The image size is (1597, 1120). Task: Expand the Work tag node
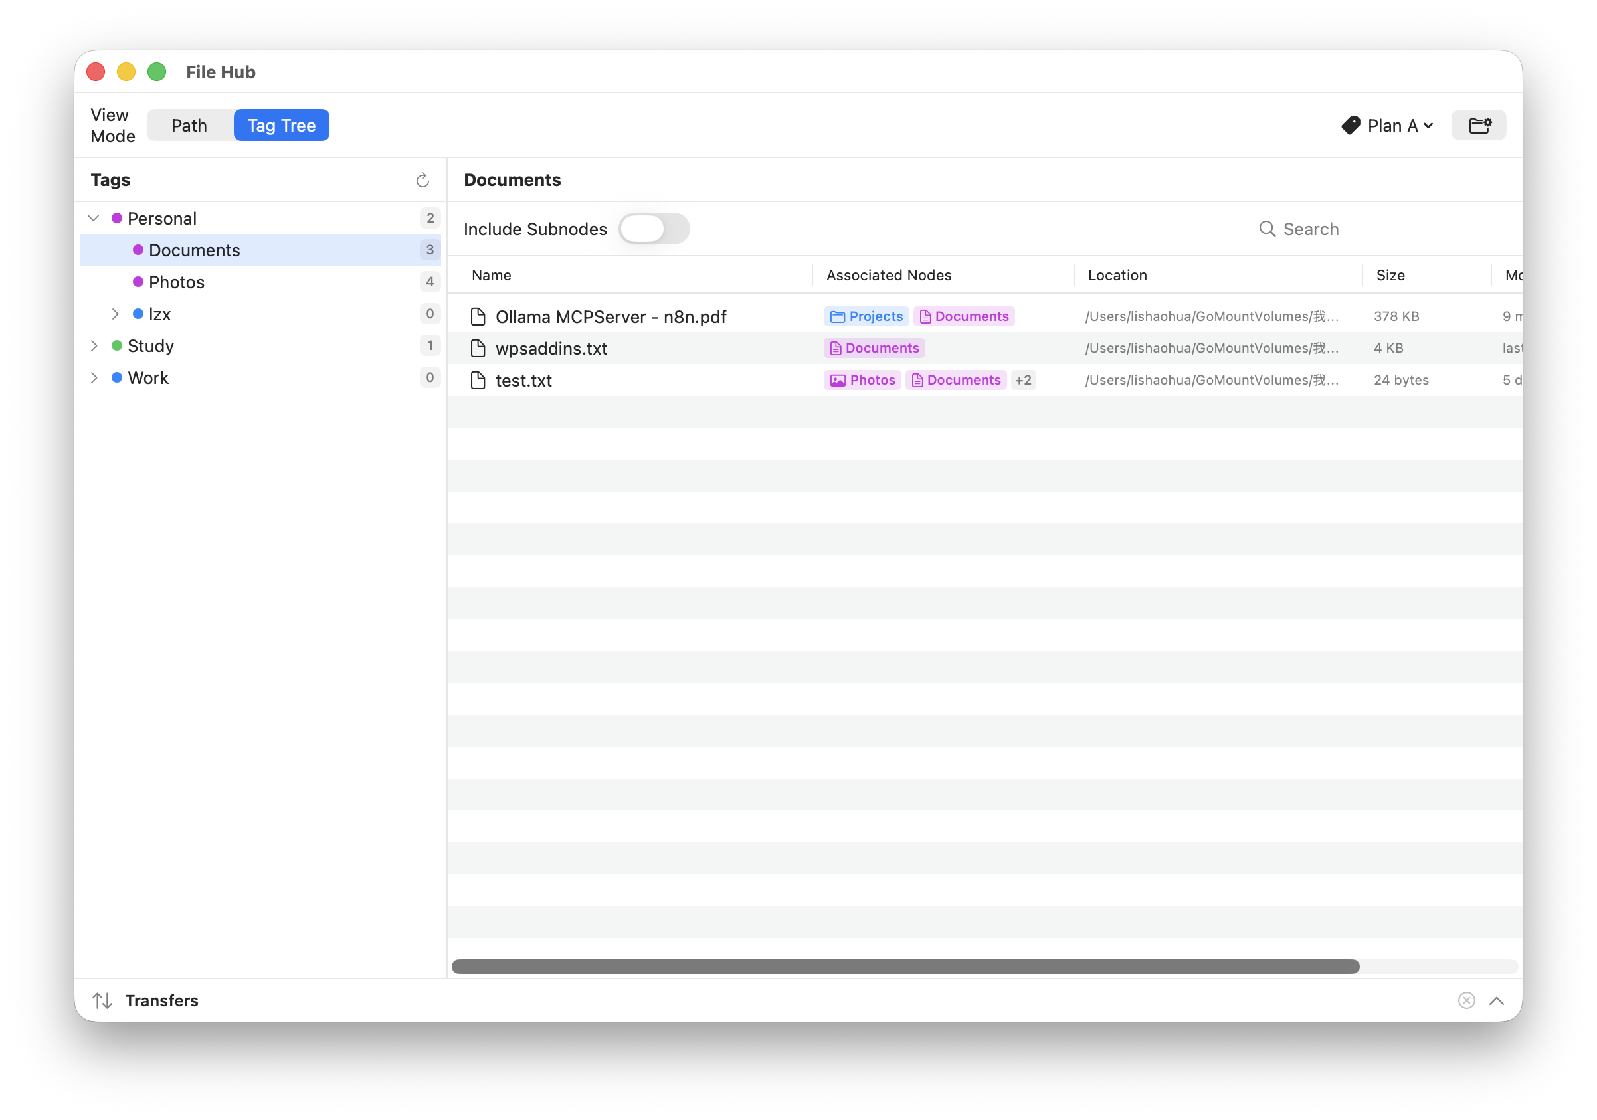94,378
